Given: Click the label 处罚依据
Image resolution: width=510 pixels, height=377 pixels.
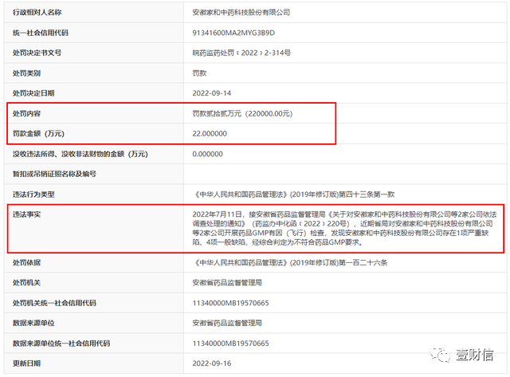Looking at the screenshot, I should click(x=26, y=262).
